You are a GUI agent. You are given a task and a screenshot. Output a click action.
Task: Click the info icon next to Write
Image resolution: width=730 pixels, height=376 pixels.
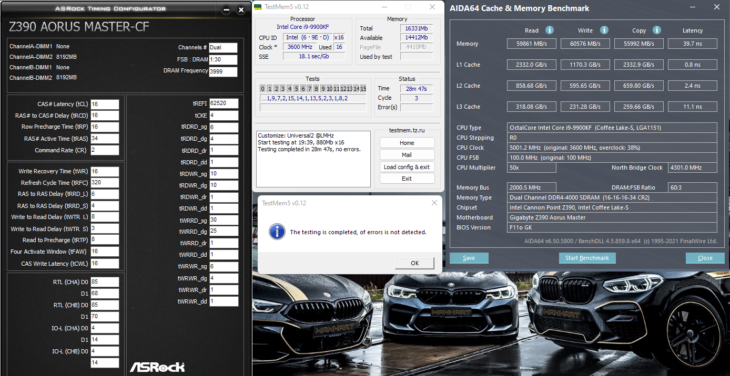tap(604, 30)
